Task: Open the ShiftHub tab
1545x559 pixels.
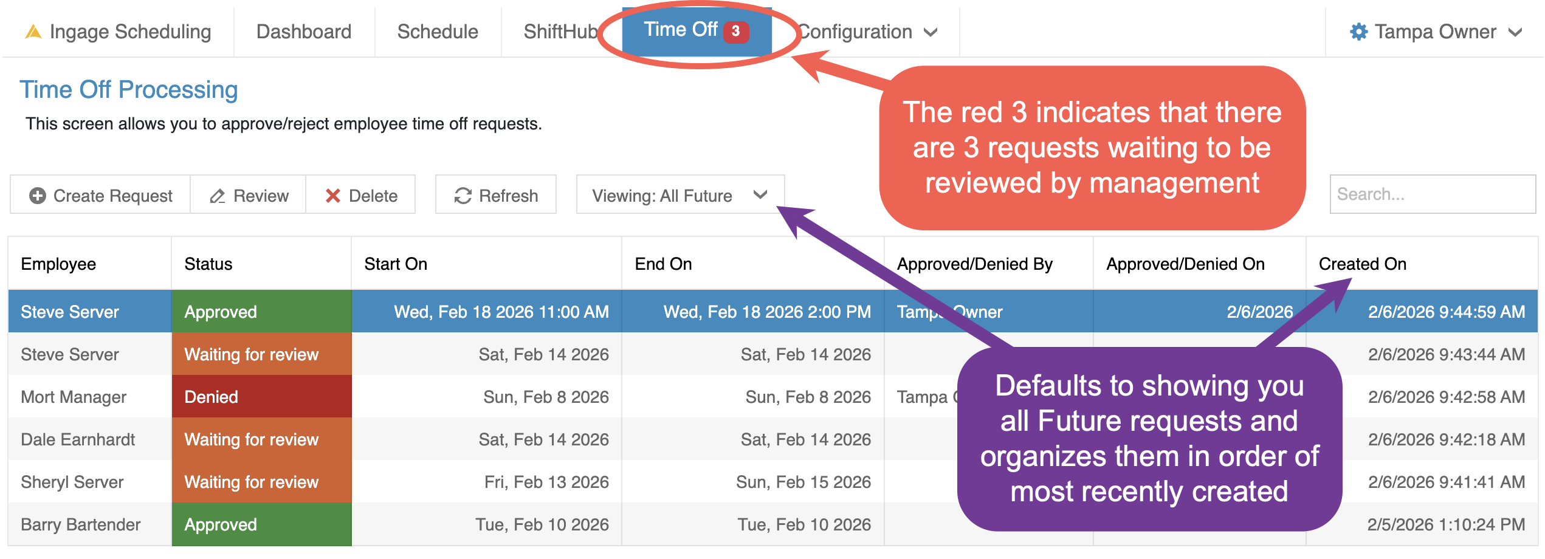Action: coord(559,32)
